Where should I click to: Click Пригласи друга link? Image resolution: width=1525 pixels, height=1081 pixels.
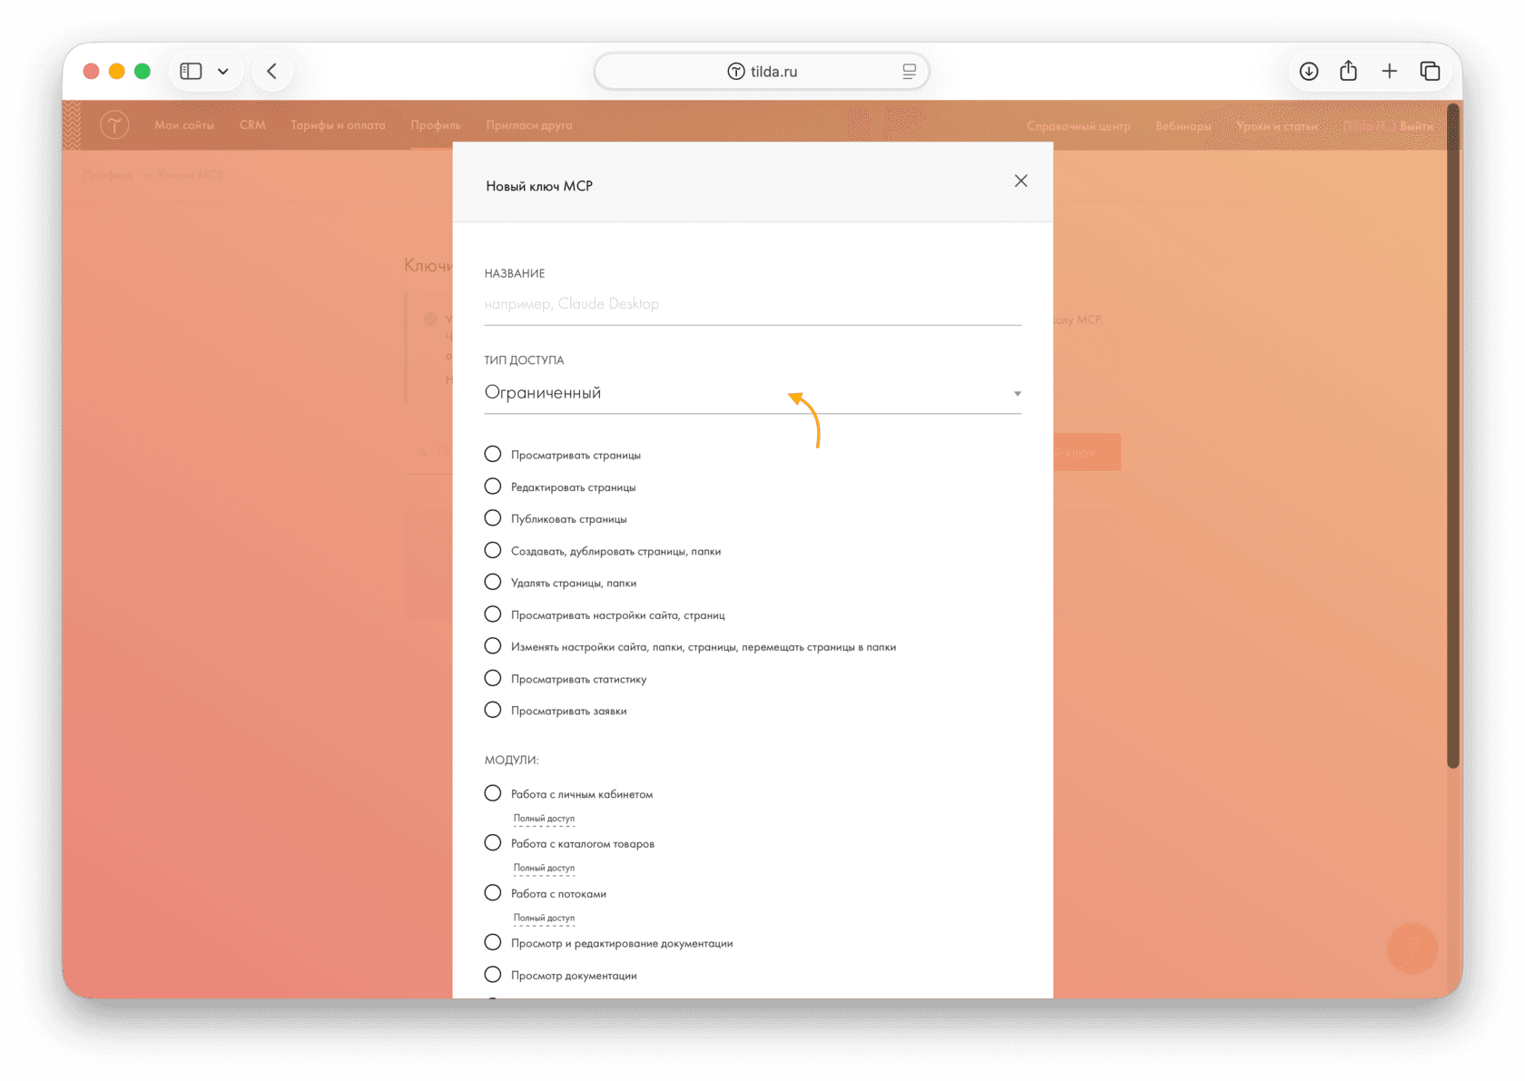click(529, 125)
